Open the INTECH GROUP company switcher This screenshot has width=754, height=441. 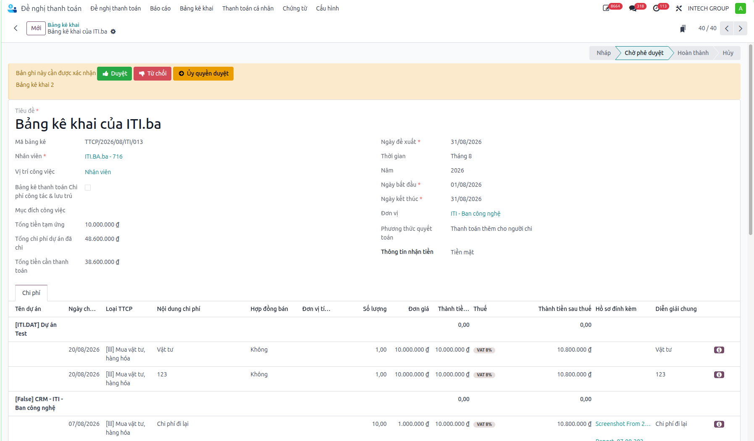coord(708,8)
